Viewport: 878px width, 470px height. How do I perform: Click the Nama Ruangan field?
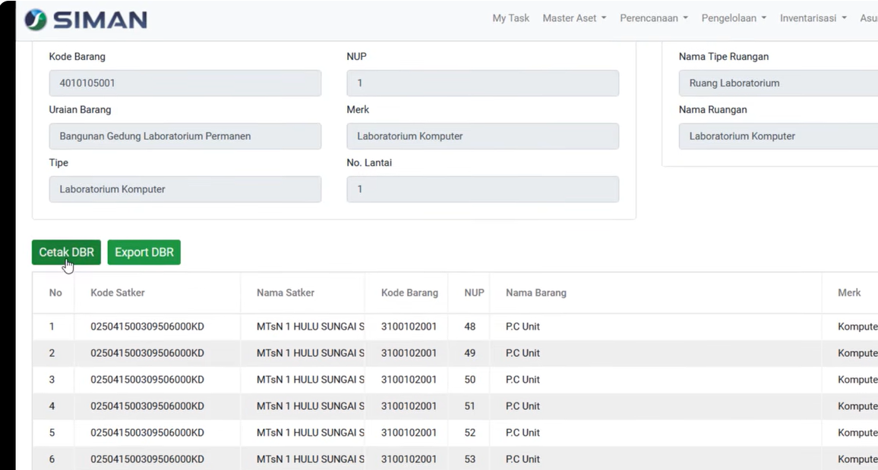(779, 136)
